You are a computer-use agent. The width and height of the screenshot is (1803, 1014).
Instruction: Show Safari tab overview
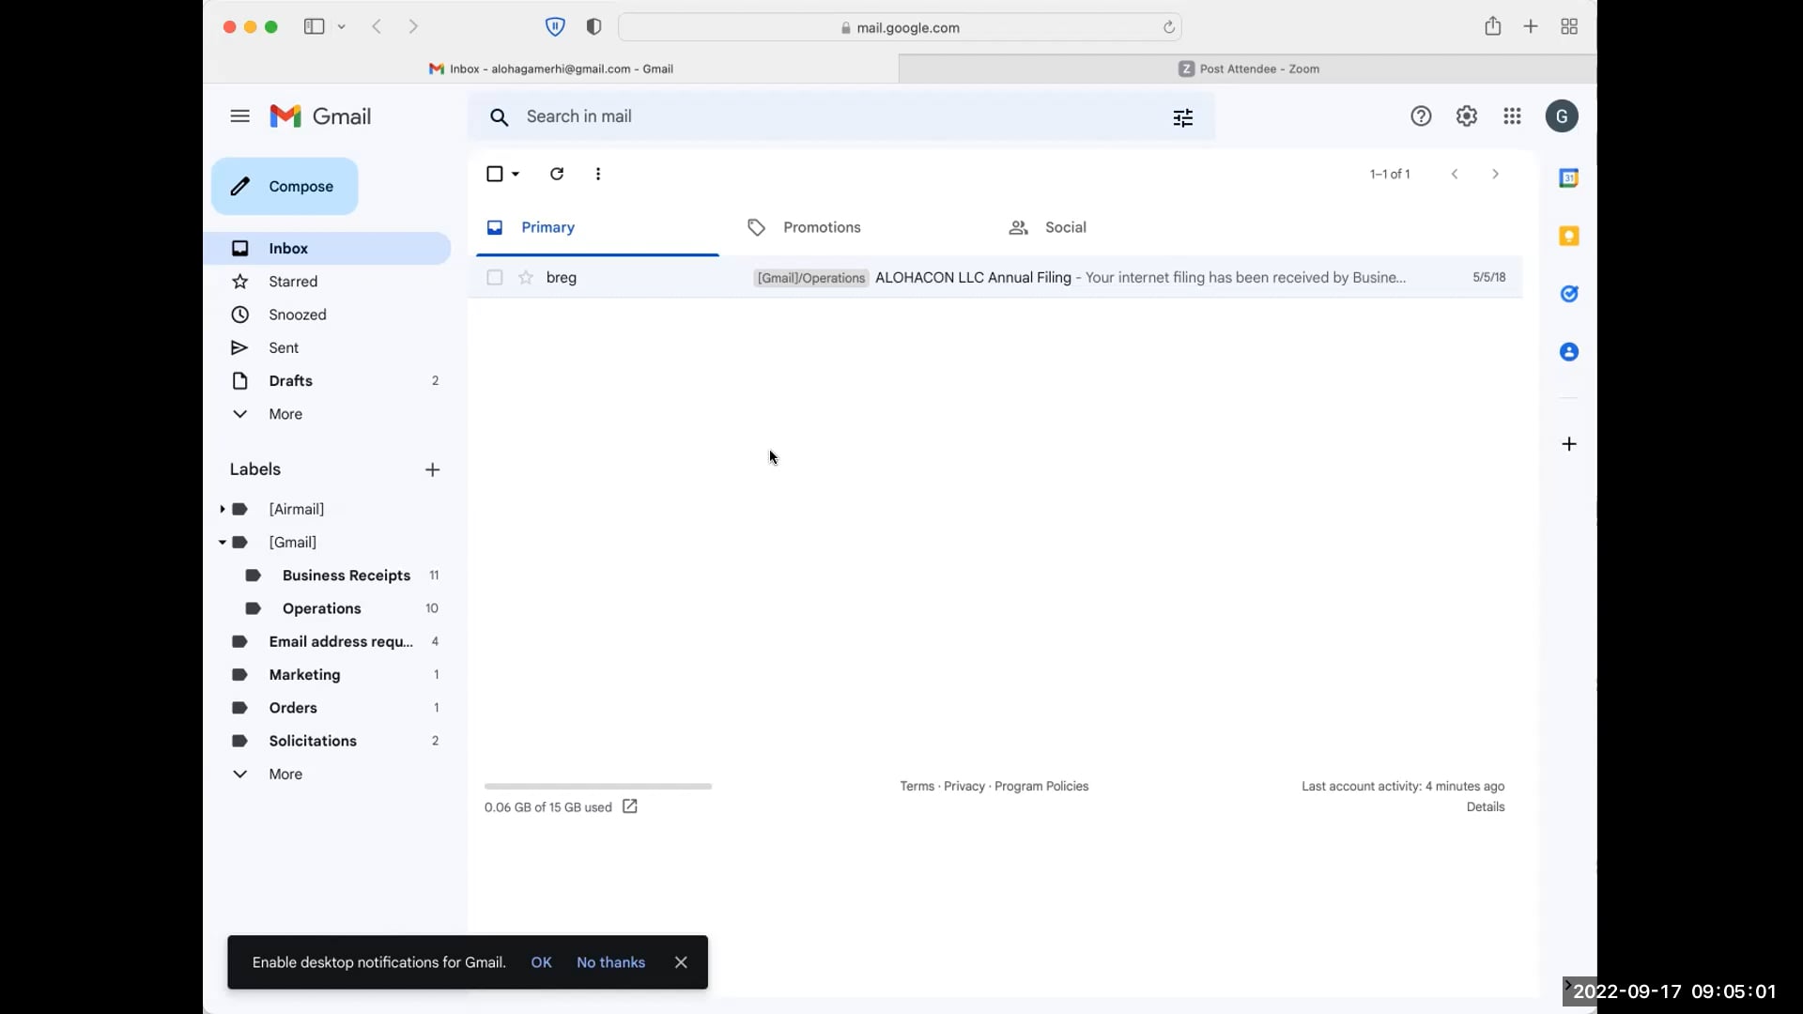(1569, 27)
